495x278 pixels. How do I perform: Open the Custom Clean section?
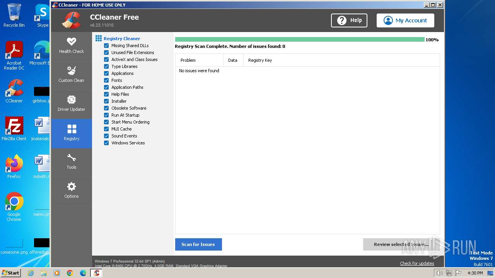(x=72, y=75)
